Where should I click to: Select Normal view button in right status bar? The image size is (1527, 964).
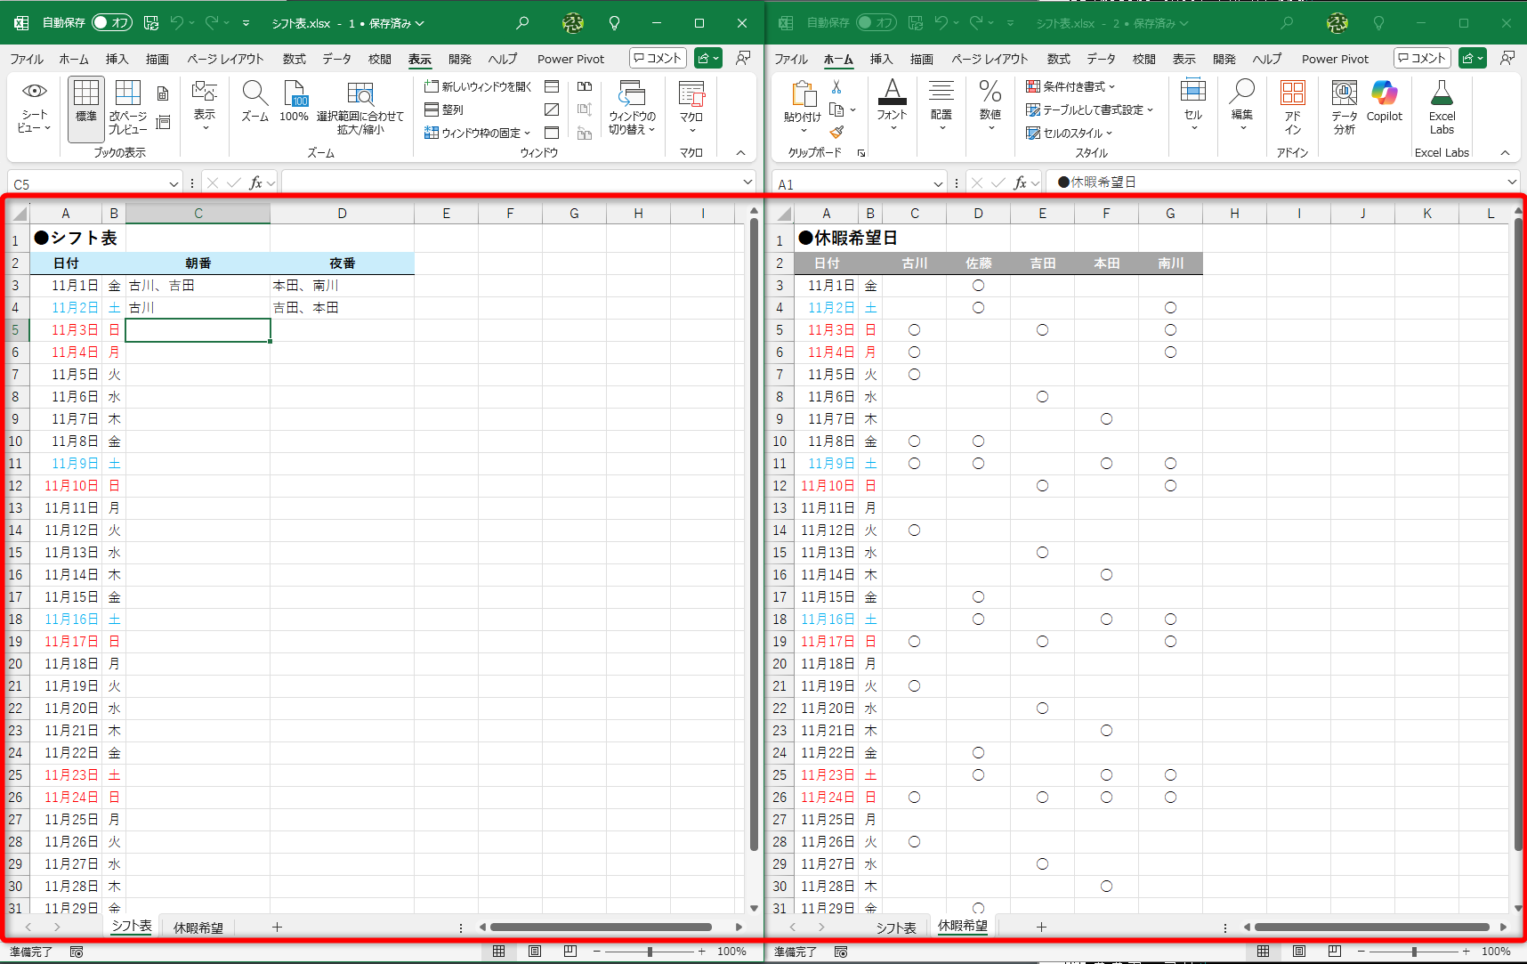pyautogui.click(x=1263, y=952)
